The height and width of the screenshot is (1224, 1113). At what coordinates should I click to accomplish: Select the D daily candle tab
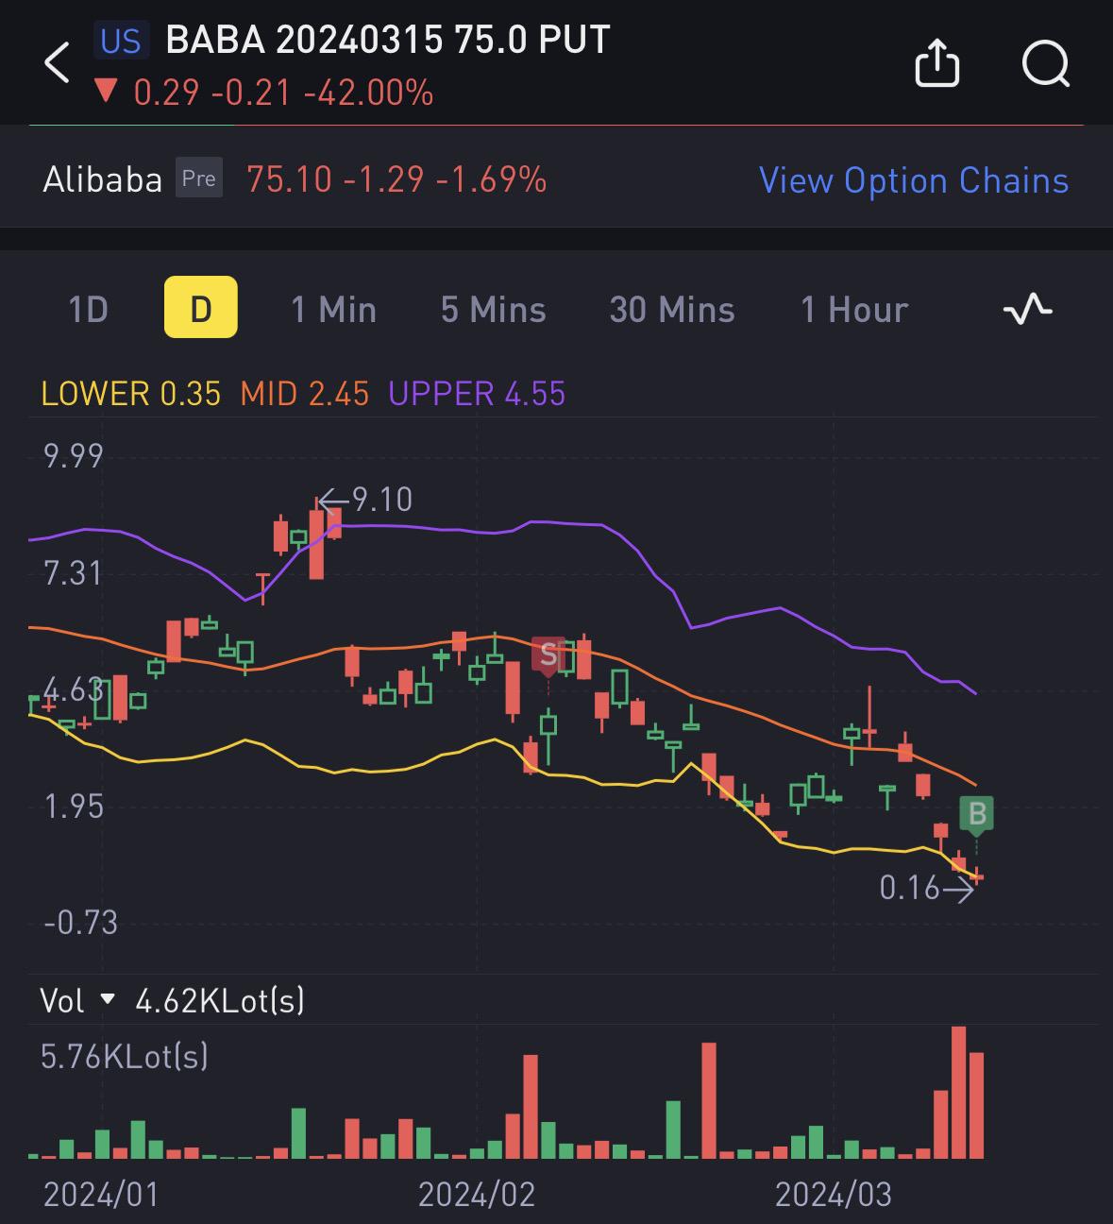tap(201, 307)
